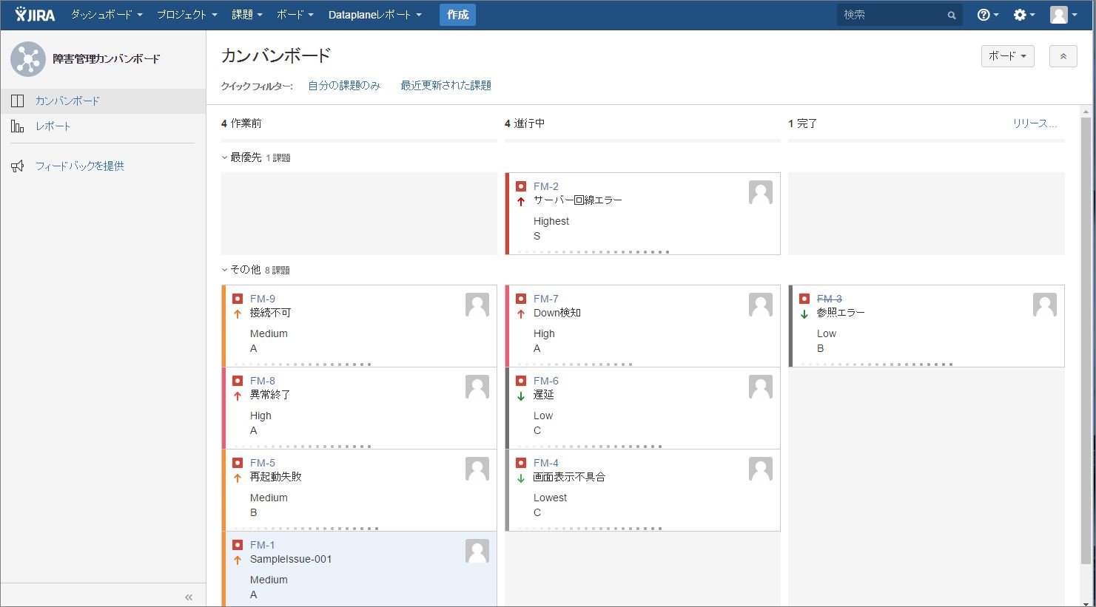Collapse the その他 swimlane

(225, 270)
